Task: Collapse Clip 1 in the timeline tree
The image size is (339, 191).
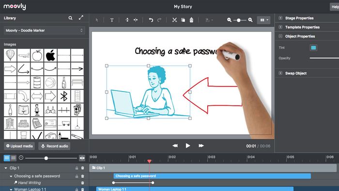Action: (x=6, y=168)
